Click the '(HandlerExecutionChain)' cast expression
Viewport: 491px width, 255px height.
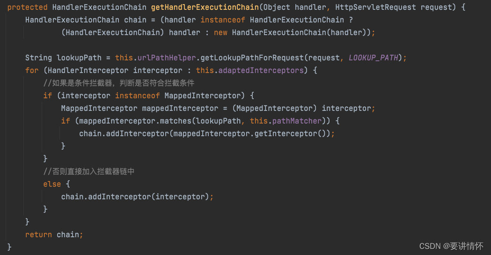113,33
